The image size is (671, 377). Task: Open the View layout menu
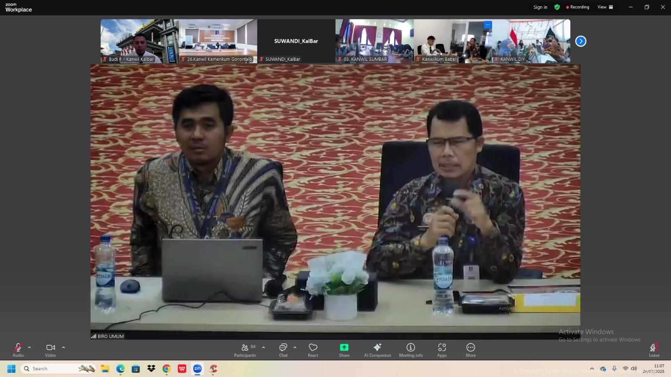point(605,7)
